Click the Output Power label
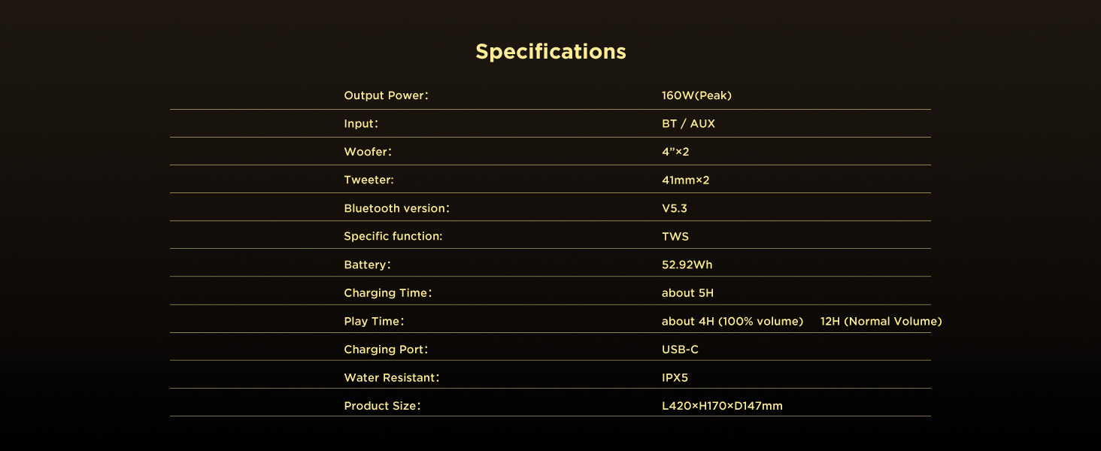The height and width of the screenshot is (451, 1101). coord(386,95)
